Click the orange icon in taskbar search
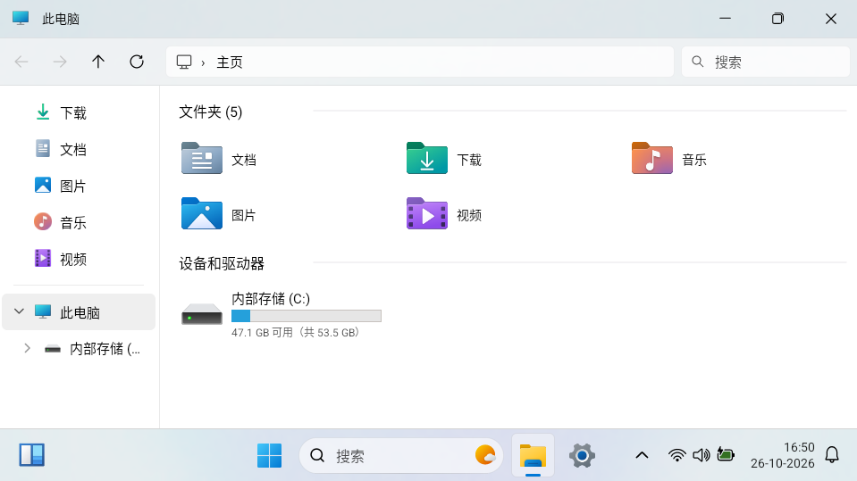The image size is (857, 481). point(484,455)
